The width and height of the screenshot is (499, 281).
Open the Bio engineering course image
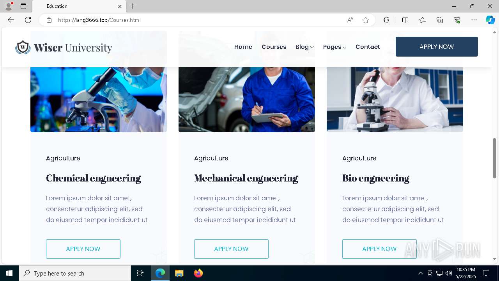coord(395,99)
